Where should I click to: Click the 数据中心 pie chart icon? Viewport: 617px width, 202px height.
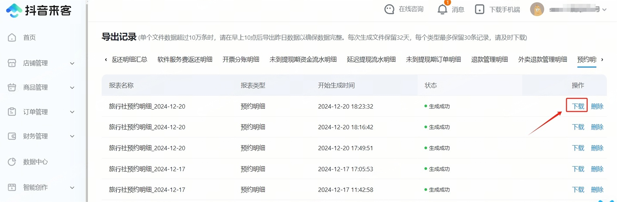tap(12, 162)
